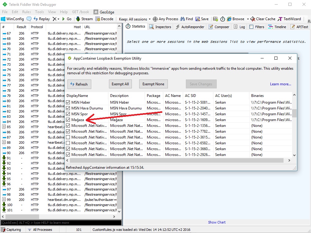Switch to the Inspectors tab
The width and height of the screenshot is (311, 233).
pyautogui.click(x=160, y=27)
